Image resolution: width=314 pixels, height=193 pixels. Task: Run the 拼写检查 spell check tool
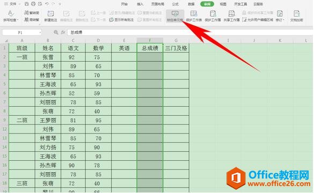point(10,16)
